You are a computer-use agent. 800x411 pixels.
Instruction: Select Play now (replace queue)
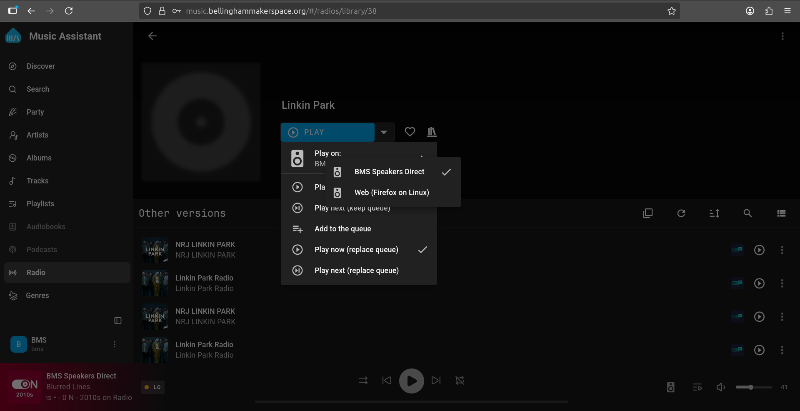359,250
